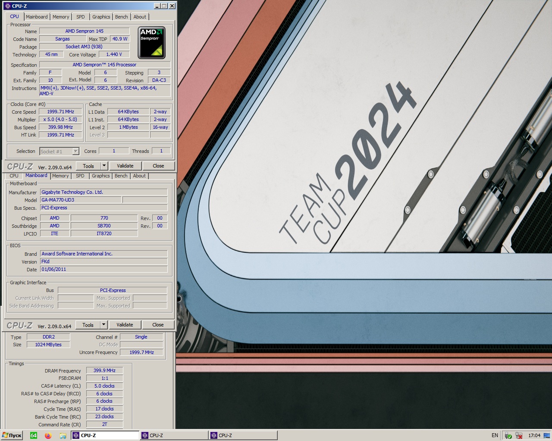Open the file explorer taskbar icon
Image resolution: width=552 pixels, height=441 pixels.
pos(63,435)
